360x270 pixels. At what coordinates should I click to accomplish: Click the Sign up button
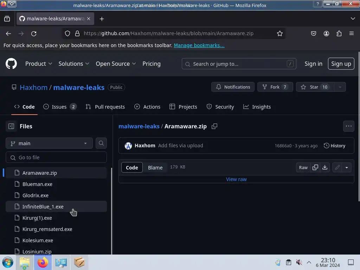pos(341,64)
